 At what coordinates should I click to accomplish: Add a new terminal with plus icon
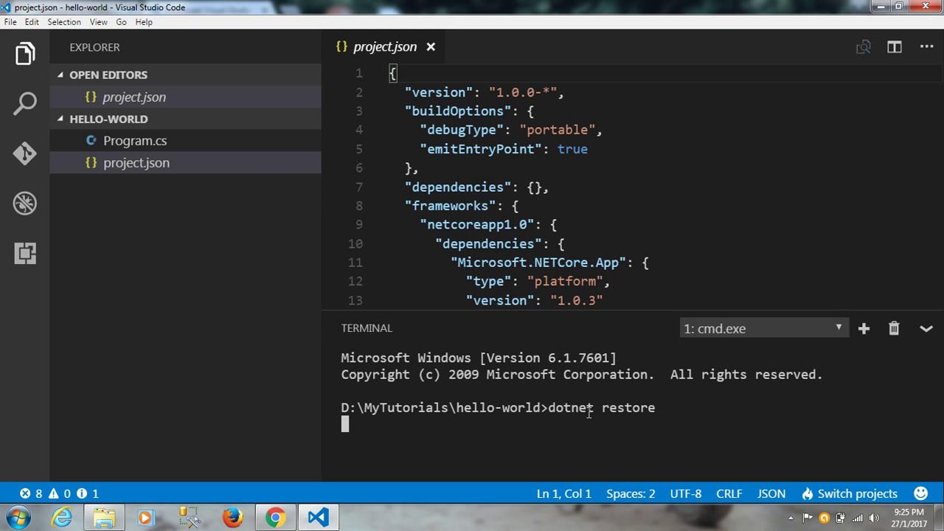pos(864,328)
